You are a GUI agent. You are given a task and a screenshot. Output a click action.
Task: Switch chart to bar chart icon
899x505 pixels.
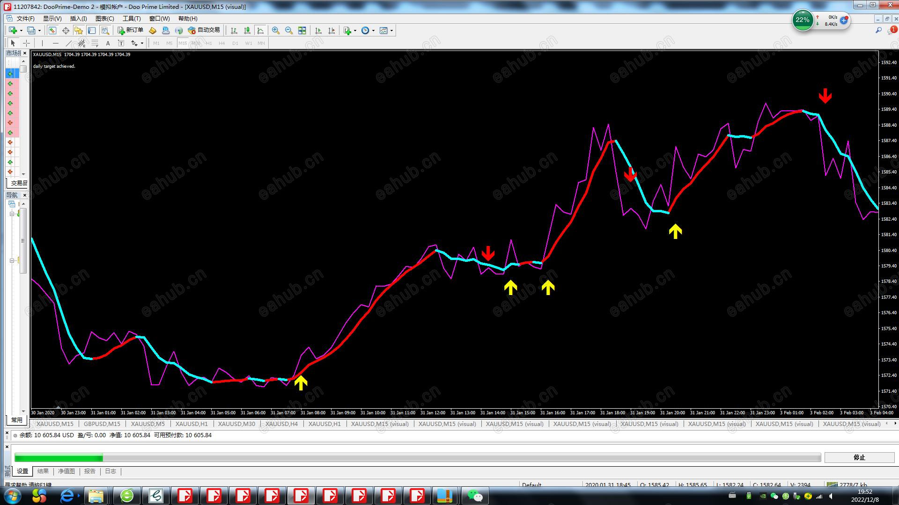(234, 30)
